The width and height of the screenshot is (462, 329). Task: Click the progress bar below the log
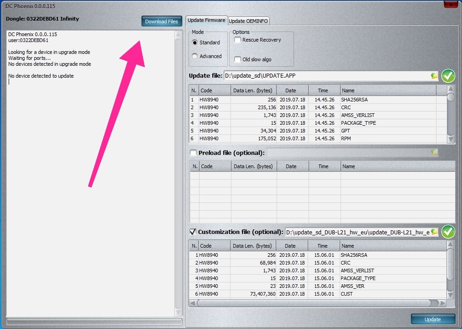pyautogui.click(x=94, y=322)
